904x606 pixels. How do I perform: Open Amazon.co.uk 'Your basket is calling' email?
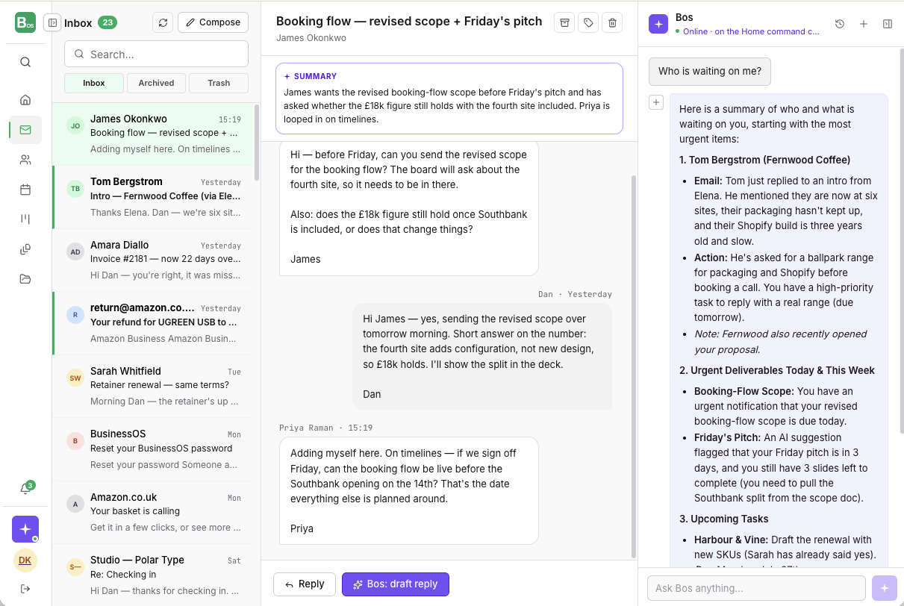153,512
